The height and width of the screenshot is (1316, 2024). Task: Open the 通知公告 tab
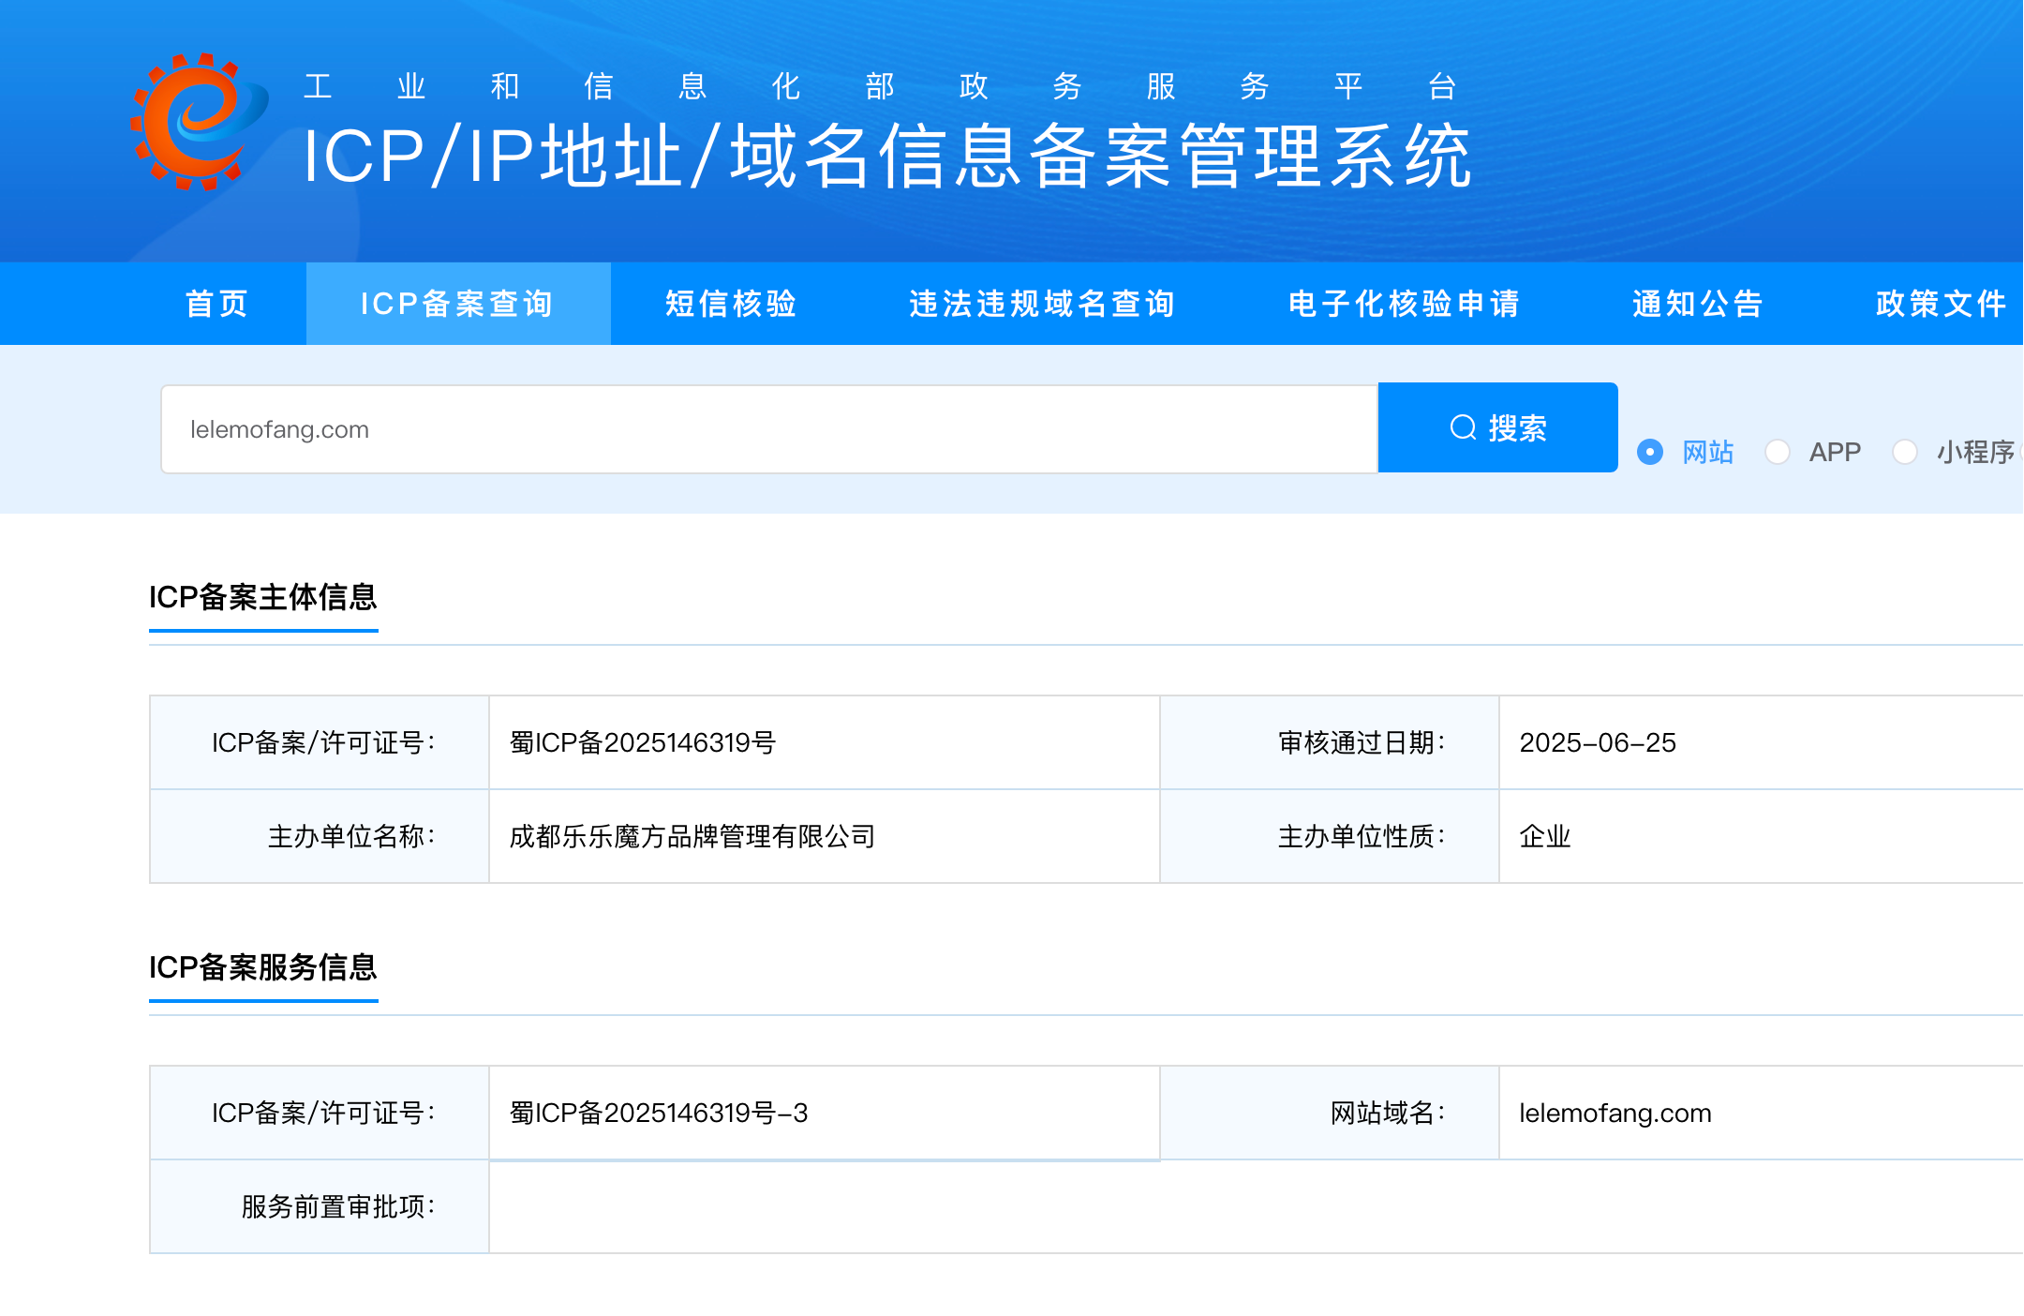(x=1698, y=304)
